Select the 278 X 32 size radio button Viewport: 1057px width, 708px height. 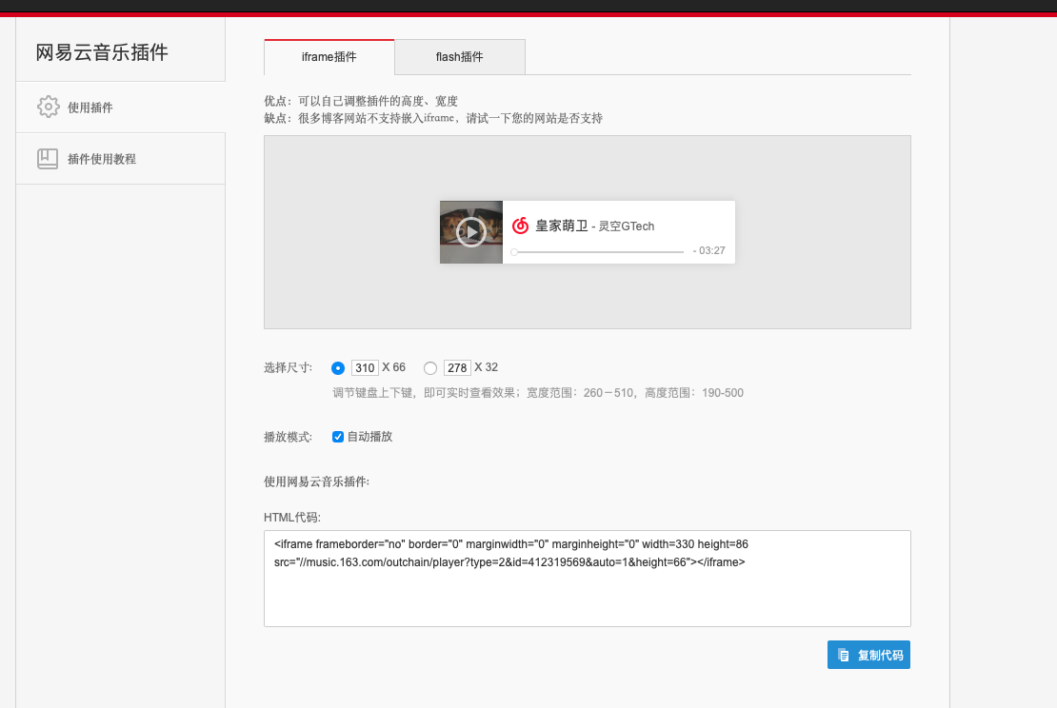(x=430, y=368)
